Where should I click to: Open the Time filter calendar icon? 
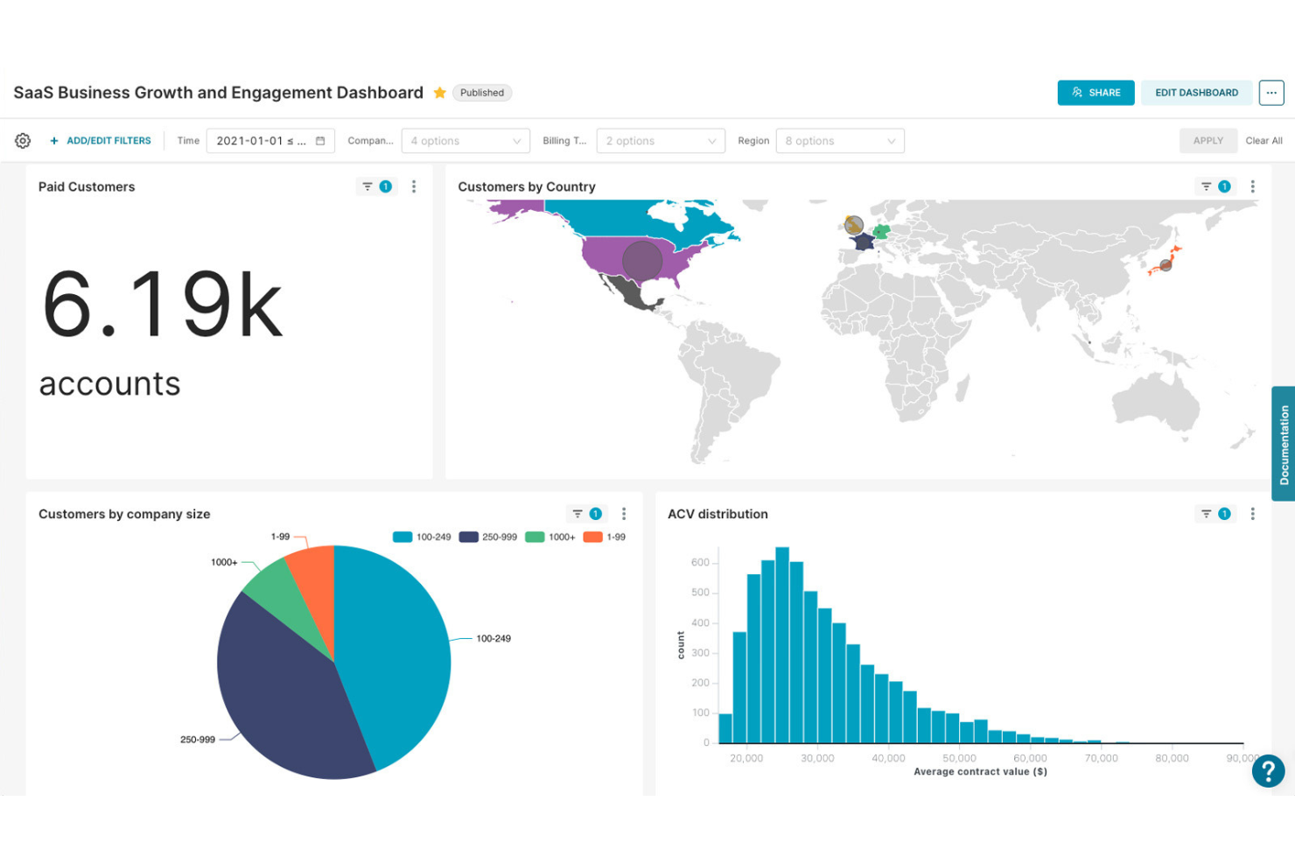[322, 140]
